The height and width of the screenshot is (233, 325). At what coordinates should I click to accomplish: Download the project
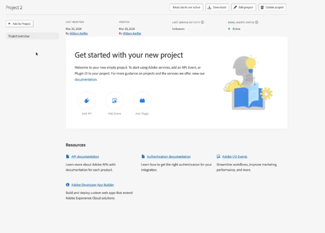point(217,7)
